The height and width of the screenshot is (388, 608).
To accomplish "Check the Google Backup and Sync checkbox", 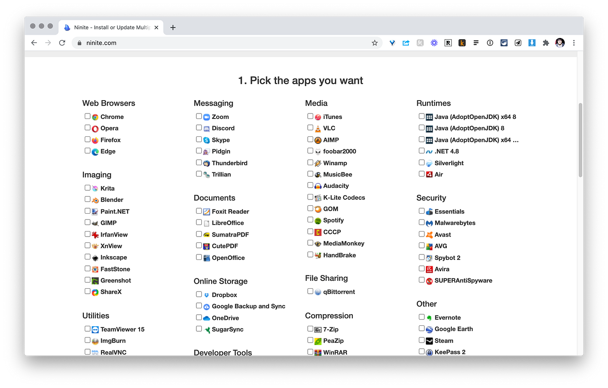I will tap(199, 306).
